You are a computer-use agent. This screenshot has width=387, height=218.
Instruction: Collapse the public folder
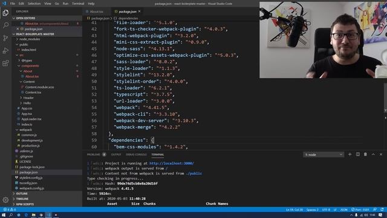(47, 44)
